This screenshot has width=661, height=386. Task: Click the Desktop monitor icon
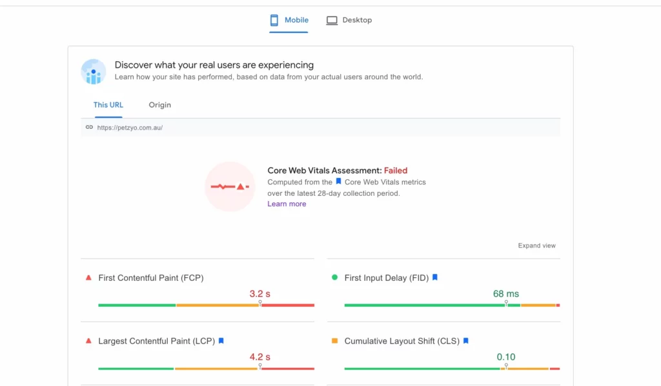click(x=332, y=20)
